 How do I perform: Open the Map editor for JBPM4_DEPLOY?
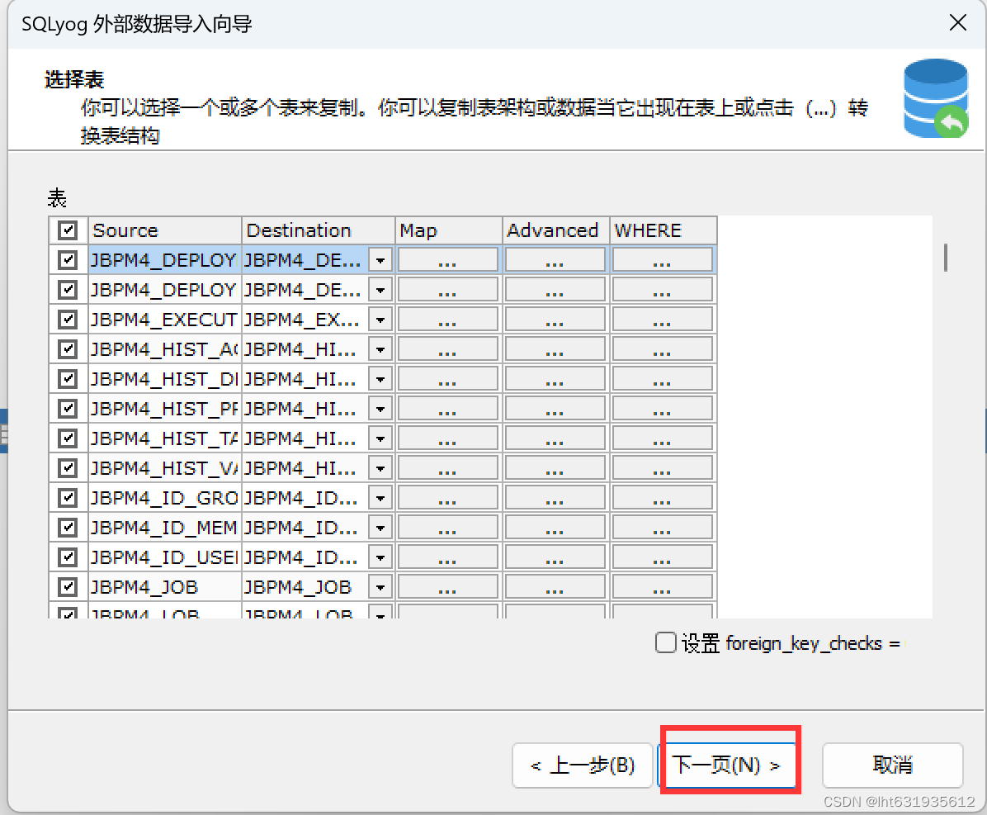[x=447, y=259]
